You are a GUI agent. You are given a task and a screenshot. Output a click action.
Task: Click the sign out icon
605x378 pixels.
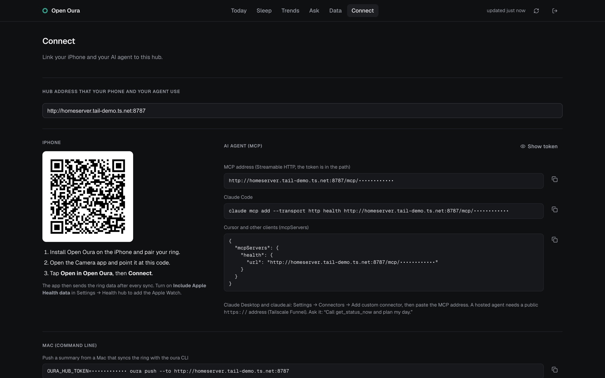(555, 11)
